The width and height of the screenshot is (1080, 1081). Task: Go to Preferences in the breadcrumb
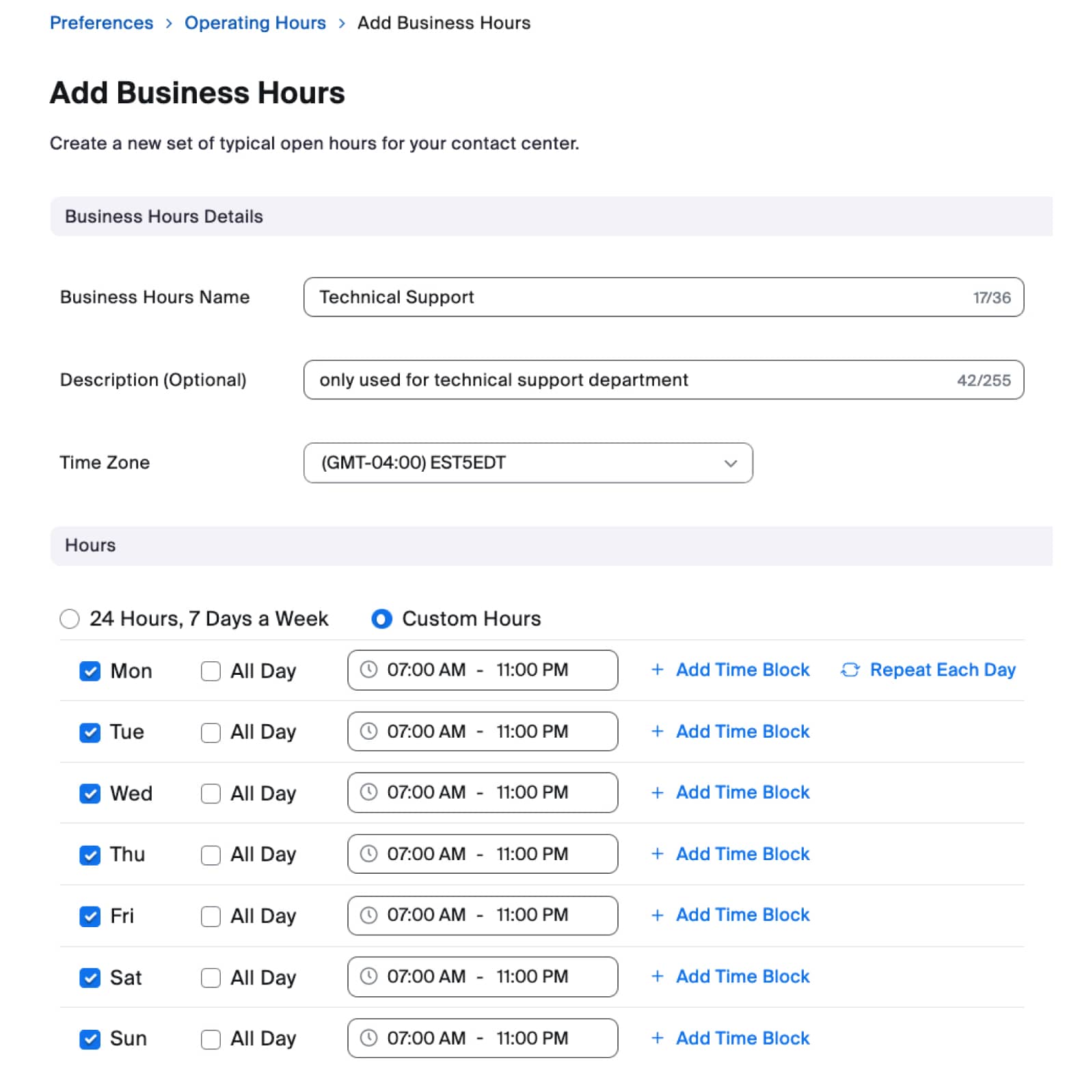pos(101,23)
